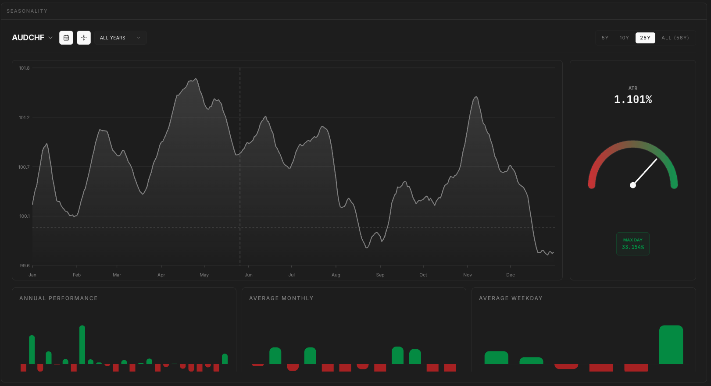Select the 25Y range tab
This screenshot has height=386, width=711.
tap(645, 38)
